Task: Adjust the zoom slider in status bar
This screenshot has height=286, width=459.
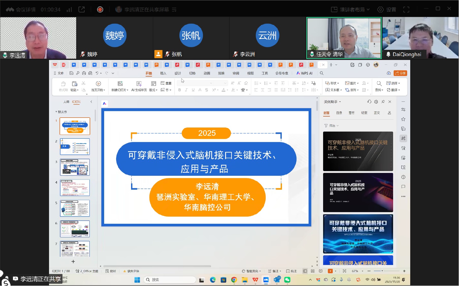Action: point(382,271)
